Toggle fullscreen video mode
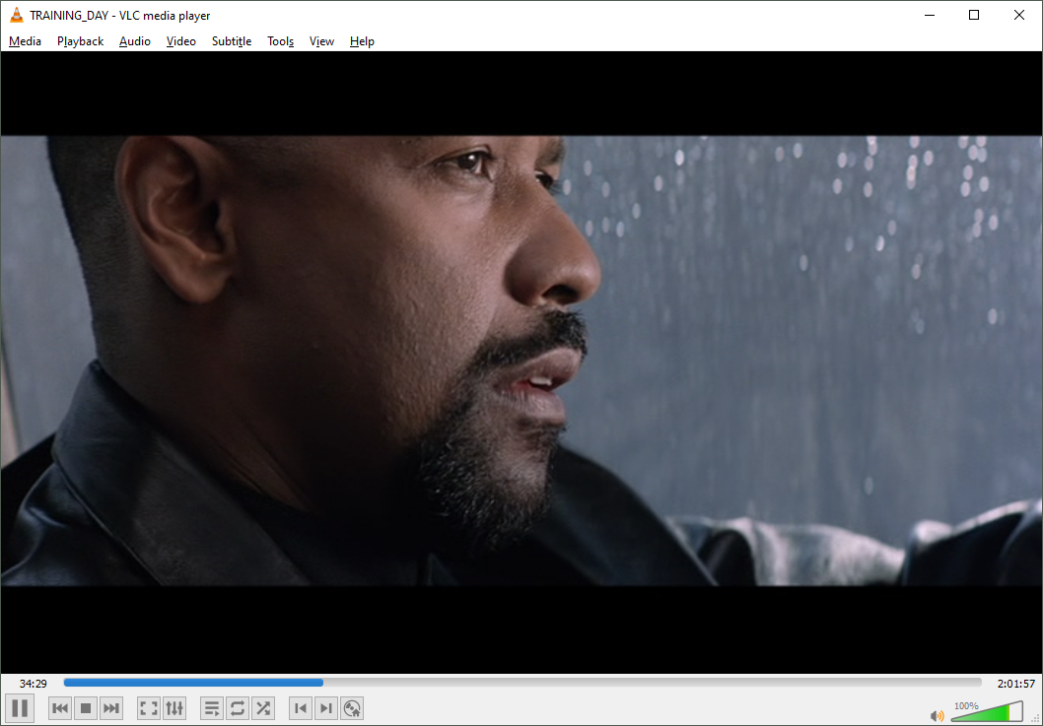Screen dimensions: 1043x726 pos(148,708)
